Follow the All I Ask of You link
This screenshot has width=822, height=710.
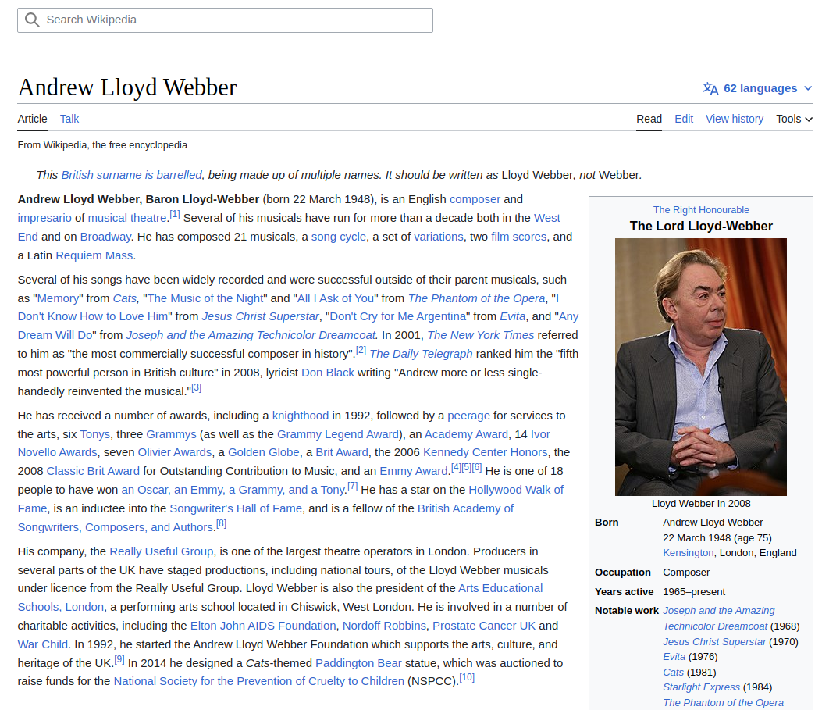(336, 299)
